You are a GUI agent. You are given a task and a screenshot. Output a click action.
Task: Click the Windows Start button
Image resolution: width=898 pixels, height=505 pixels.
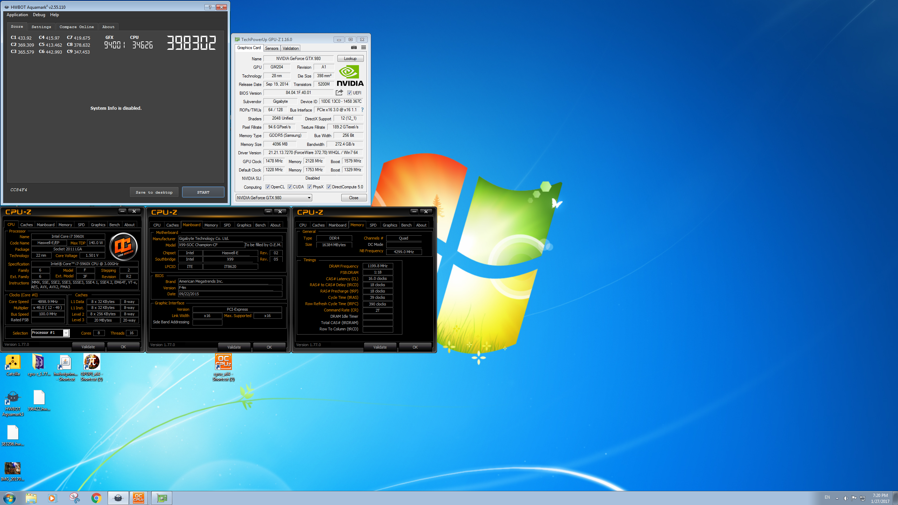click(x=9, y=498)
